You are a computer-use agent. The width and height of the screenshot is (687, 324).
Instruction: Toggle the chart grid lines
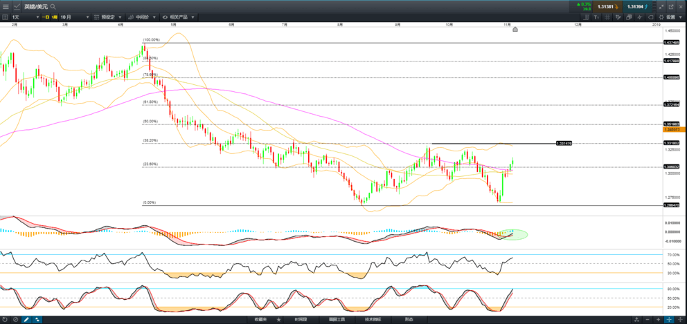(607, 17)
